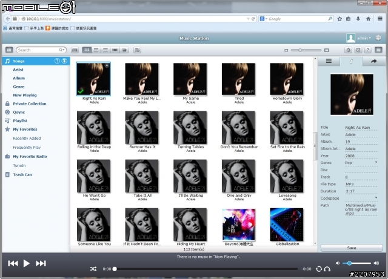
Task: Open Album category in sidebar
Action: [19, 78]
